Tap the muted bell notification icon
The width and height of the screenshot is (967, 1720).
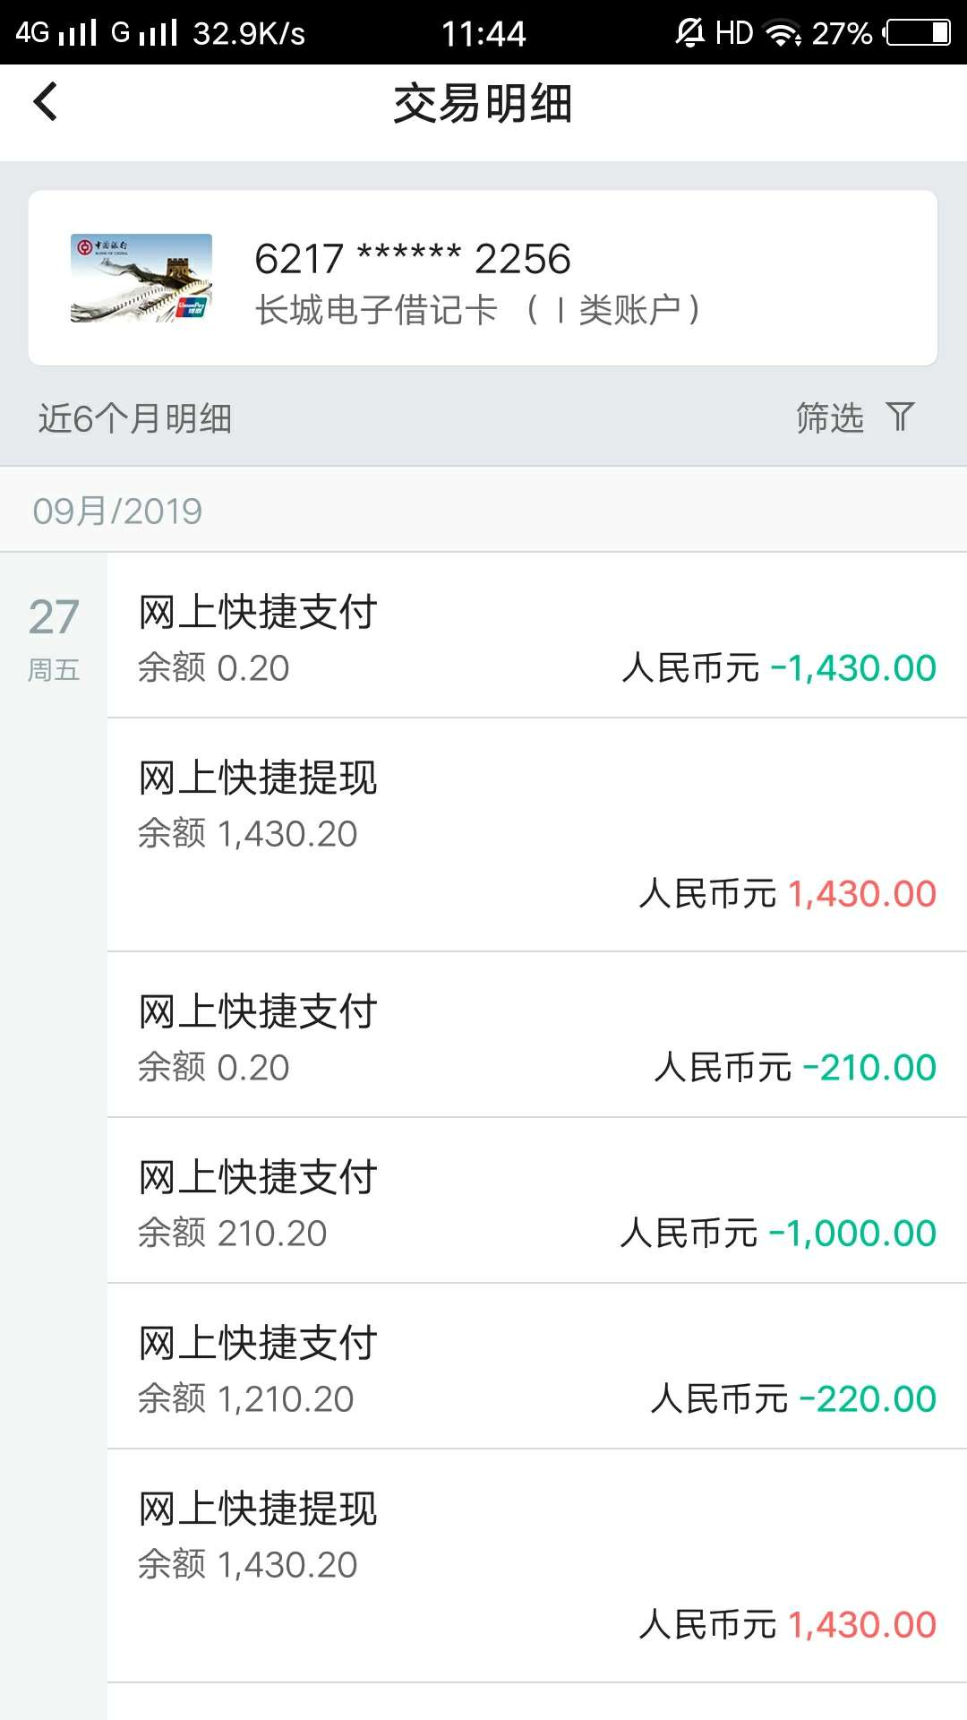pyautogui.click(x=689, y=33)
